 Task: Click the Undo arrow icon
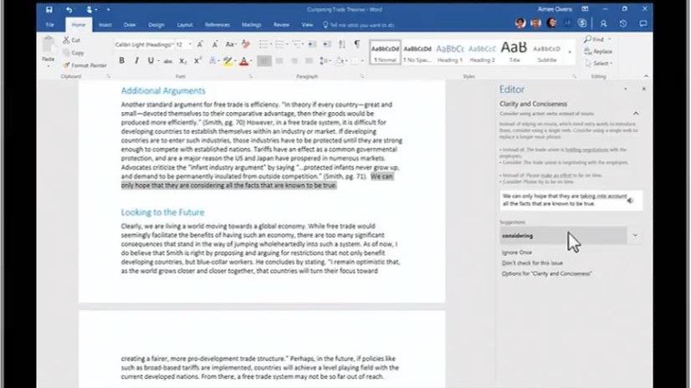[69, 9]
